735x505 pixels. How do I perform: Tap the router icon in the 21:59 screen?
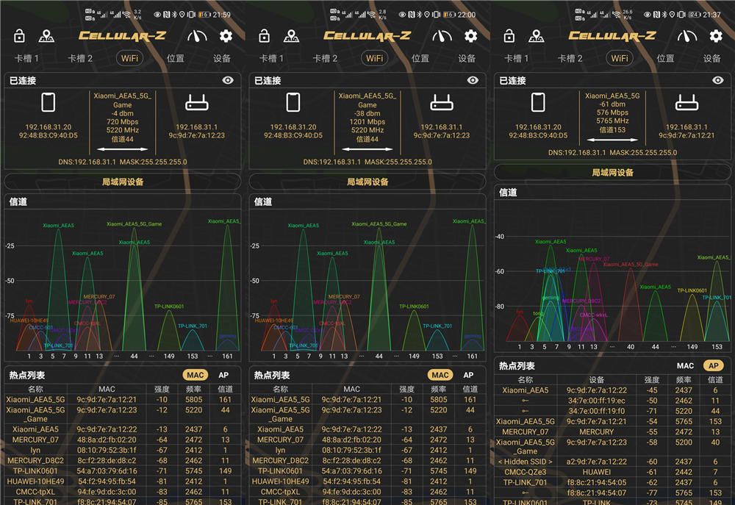pyautogui.click(x=197, y=103)
